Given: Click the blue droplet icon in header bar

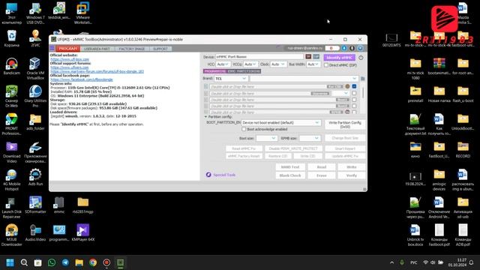Looking at the screenshot, I should click(344, 48).
